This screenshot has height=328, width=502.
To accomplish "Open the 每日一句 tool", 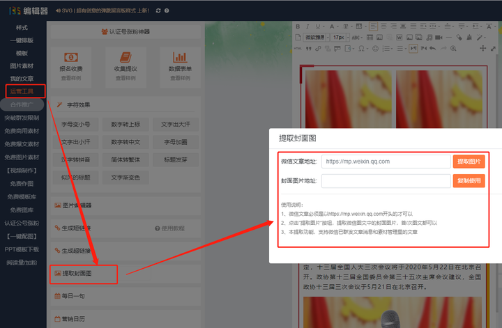I will [x=70, y=296].
